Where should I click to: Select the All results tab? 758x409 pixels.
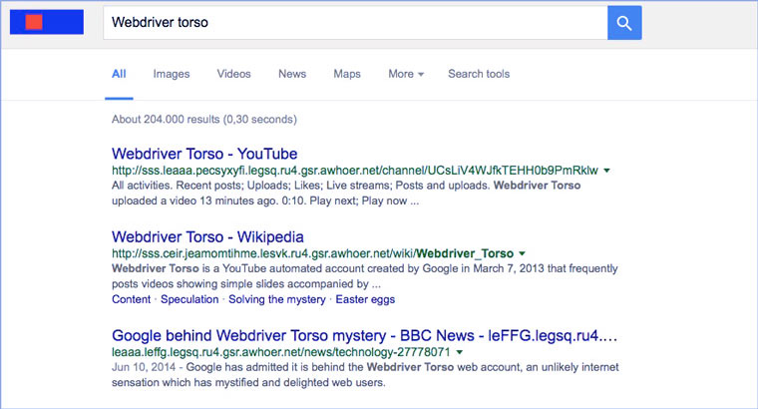click(119, 74)
